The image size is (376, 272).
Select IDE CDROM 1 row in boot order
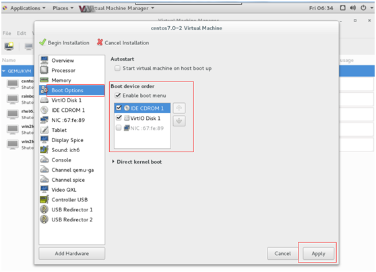click(142, 108)
